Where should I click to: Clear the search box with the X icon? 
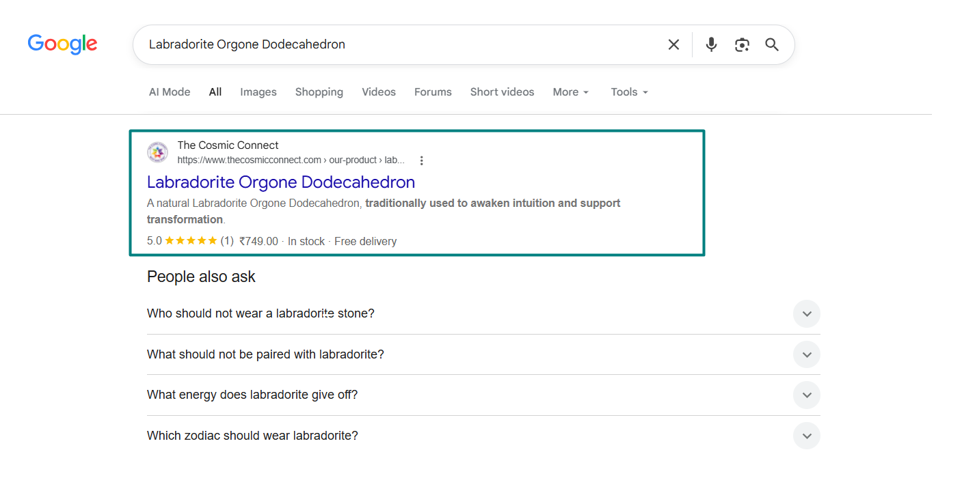[673, 44]
